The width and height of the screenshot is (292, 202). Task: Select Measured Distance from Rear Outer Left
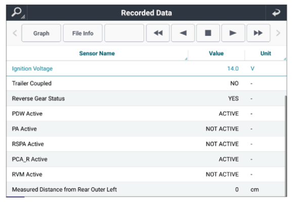pos(146,189)
